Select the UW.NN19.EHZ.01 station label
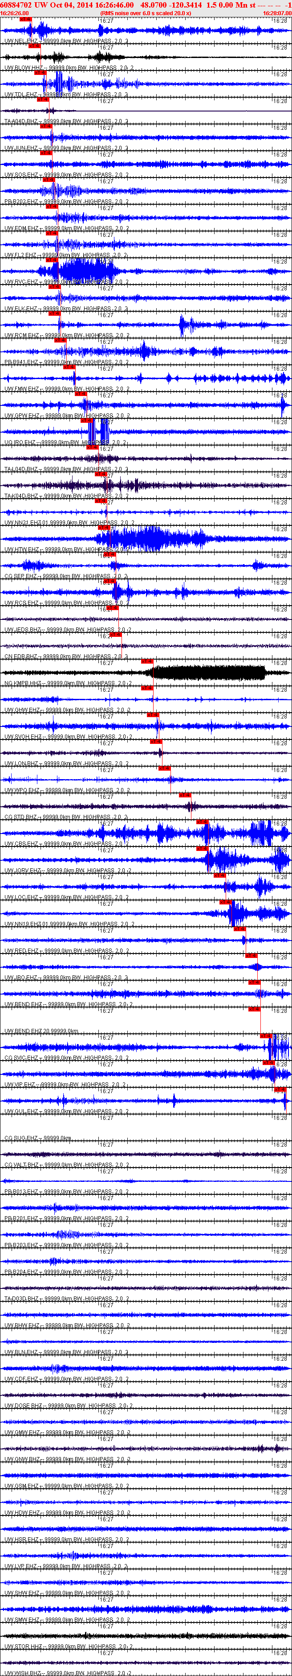Screen dimensions: 292x1676 pyautogui.click(x=69, y=923)
